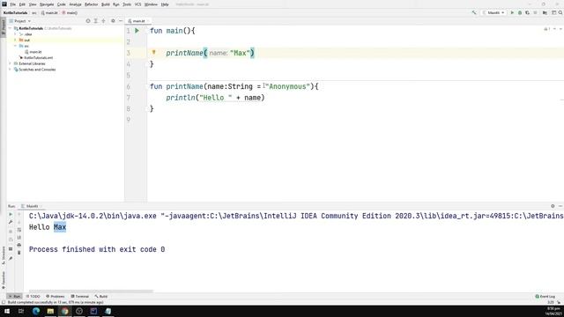Open the Event Log
The width and height of the screenshot is (564, 317).
[x=545, y=296]
